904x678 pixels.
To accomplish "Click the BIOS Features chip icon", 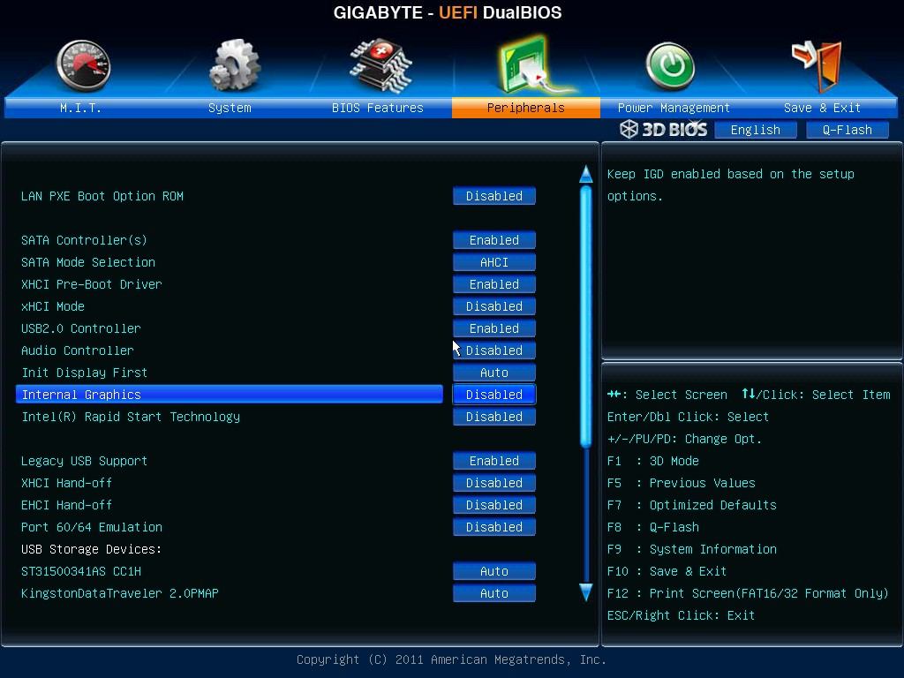I will click(x=380, y=65).
